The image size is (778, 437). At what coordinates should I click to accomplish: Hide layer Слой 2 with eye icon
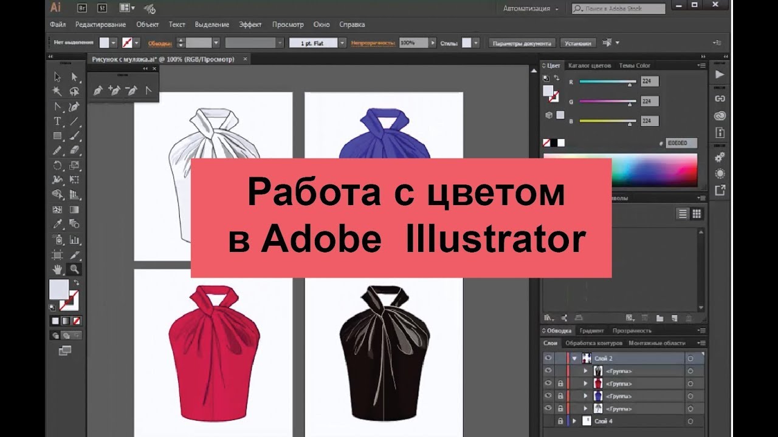[548, 358]
